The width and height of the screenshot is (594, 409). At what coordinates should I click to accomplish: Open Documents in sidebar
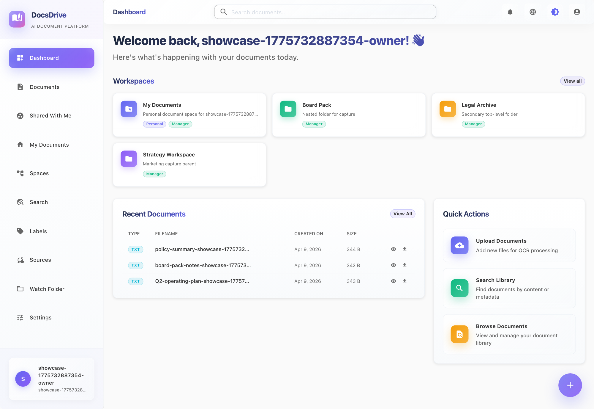click(52, 87)
